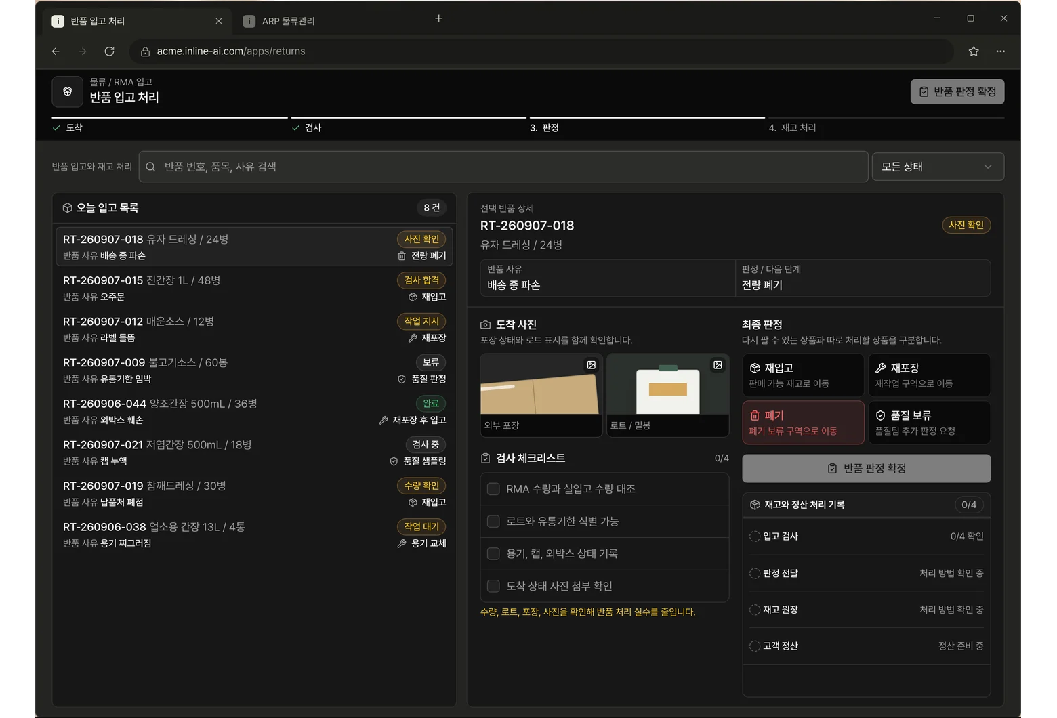Select return RT-260906-038 업소용 간장 13L row

tap(254, 534)
